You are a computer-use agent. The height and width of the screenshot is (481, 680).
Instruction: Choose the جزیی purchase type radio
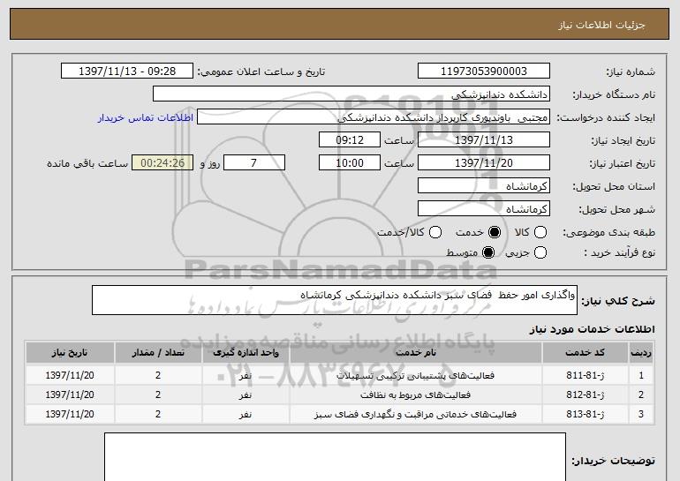[x=540, y=252]
